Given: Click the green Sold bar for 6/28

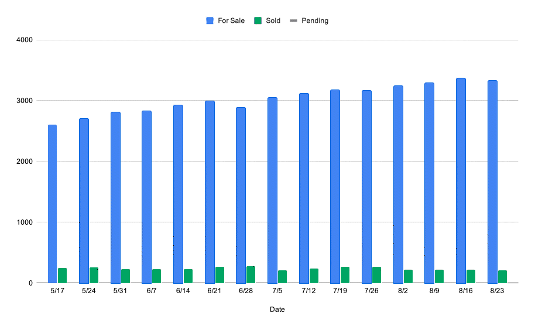Looking at the screenshot, I should [251, 275].
